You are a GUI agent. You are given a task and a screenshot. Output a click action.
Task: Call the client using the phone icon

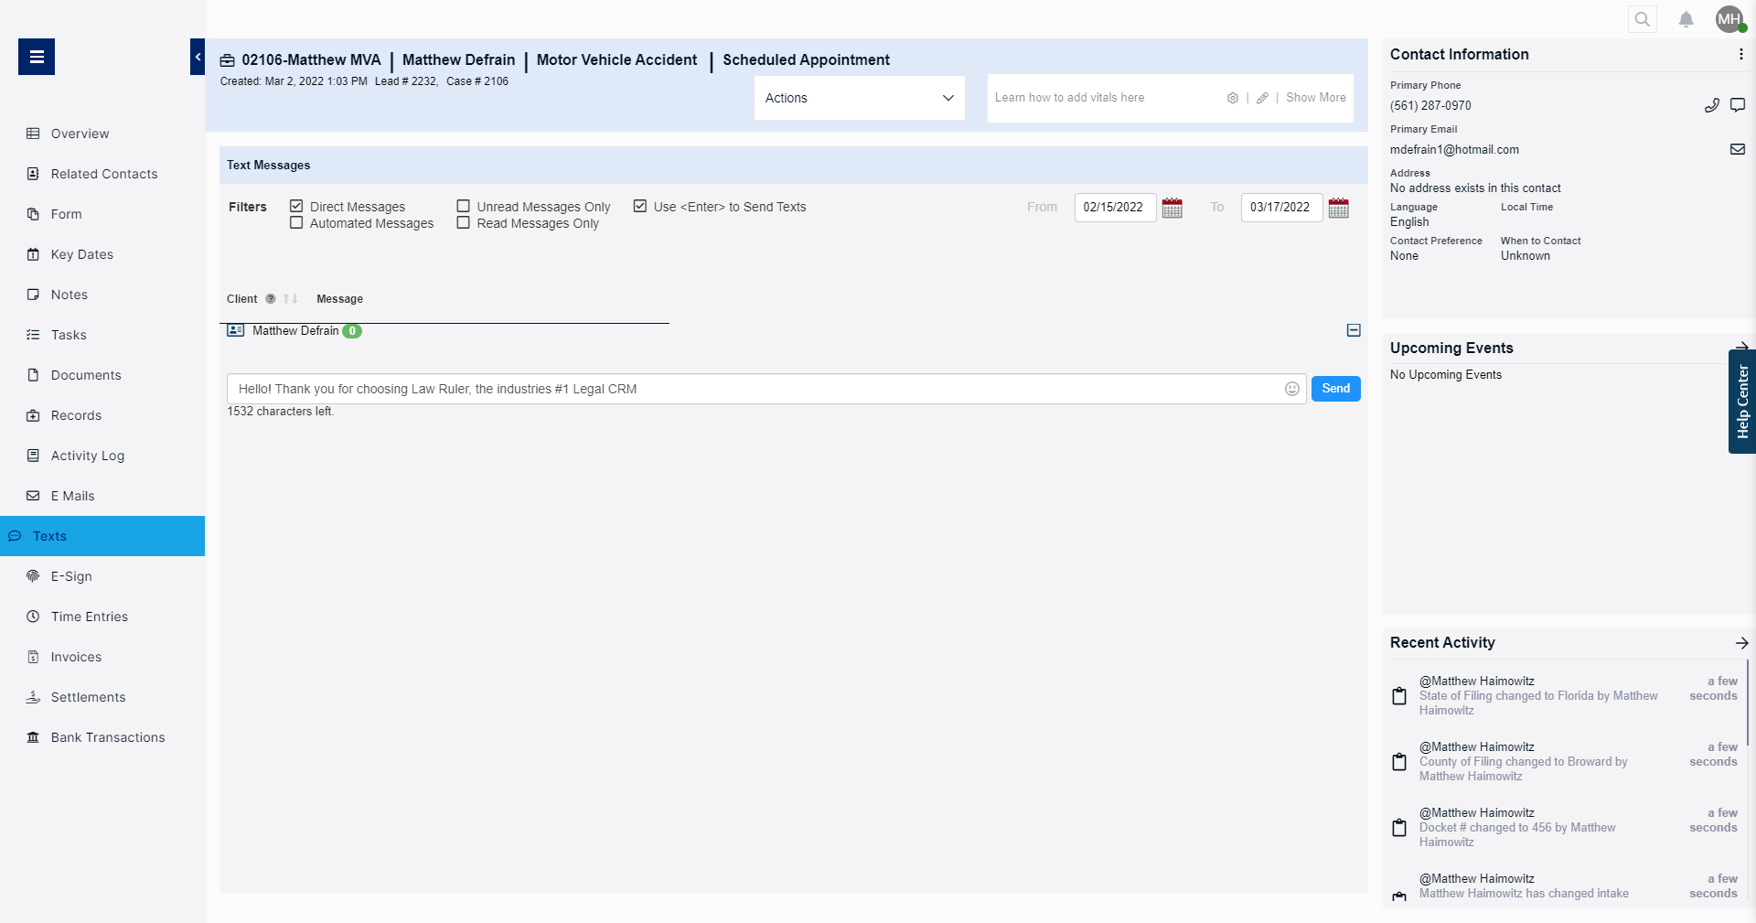[1714, 104]
